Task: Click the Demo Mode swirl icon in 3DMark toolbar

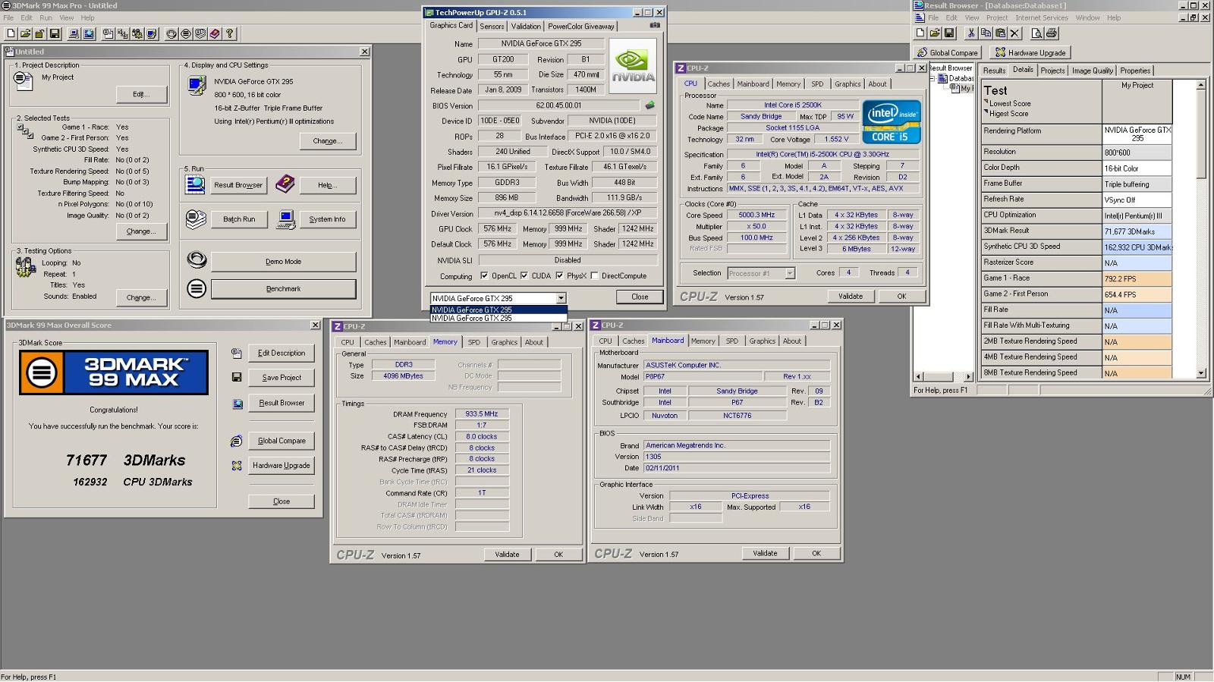Action: pyautogui.click(x=171, y=33)
